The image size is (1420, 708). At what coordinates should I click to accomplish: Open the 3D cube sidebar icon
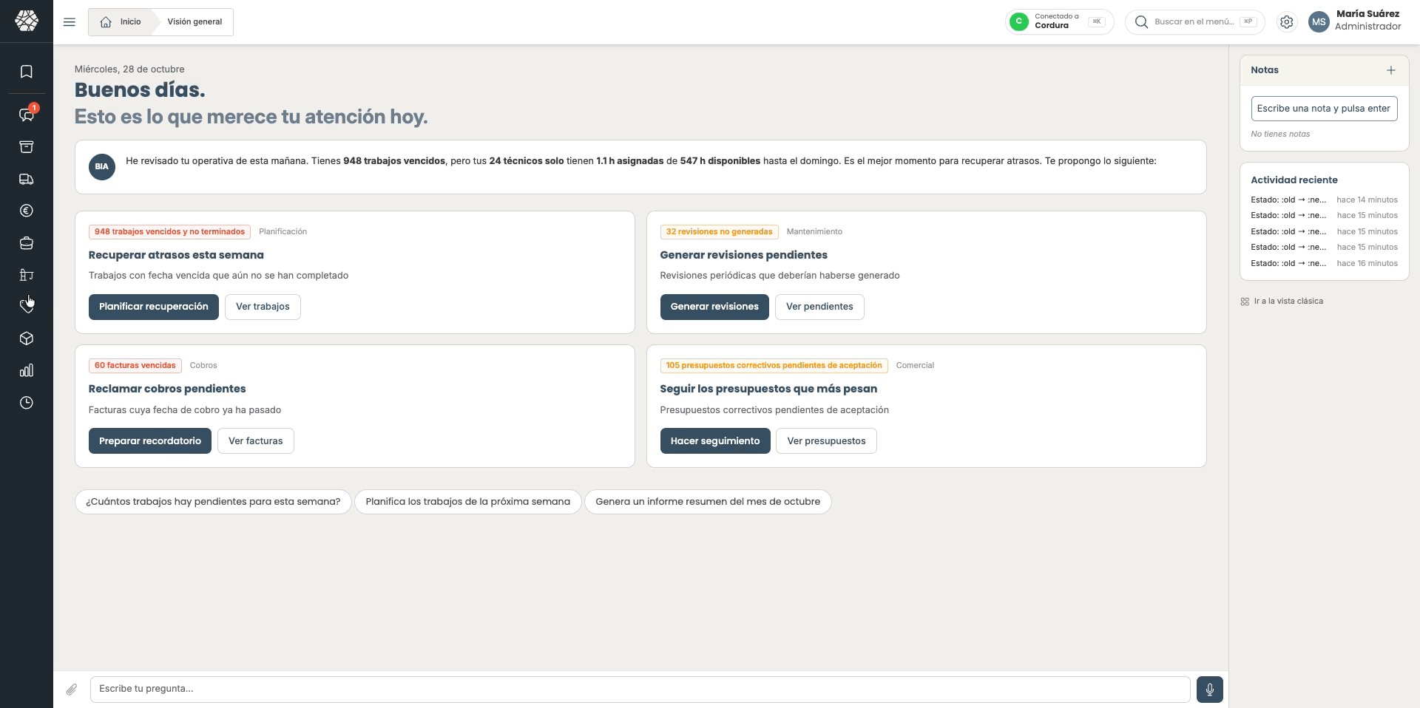[27, 338]
